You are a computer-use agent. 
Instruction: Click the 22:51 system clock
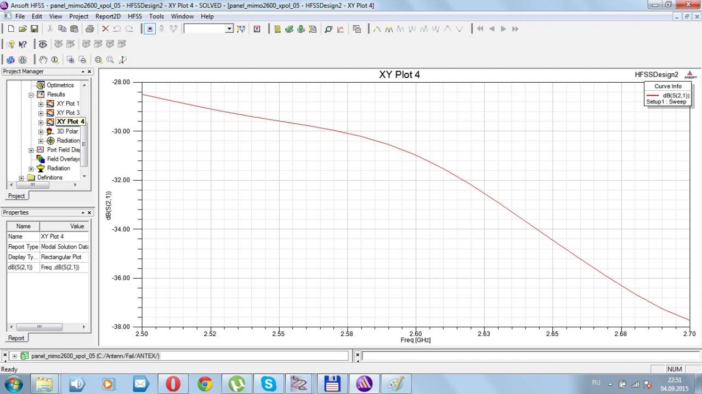(675, 380)
